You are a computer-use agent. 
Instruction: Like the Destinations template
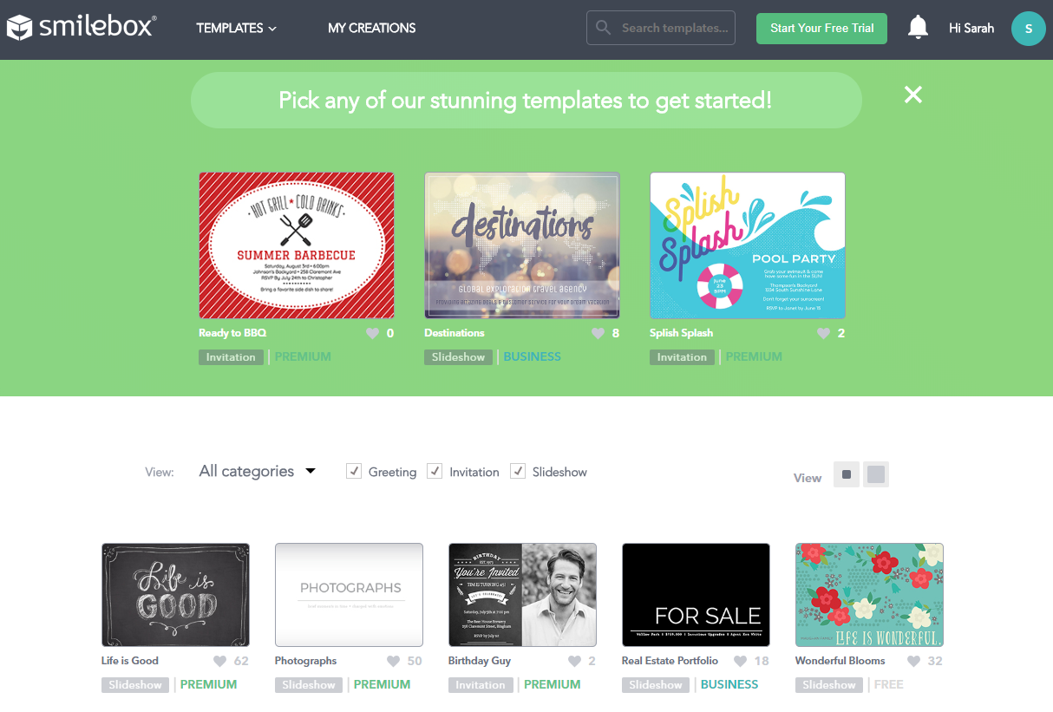point(598,333)
